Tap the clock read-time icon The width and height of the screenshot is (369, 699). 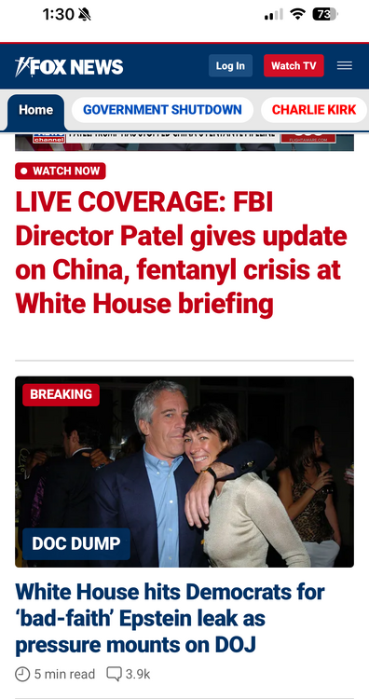tap(22, 674)
